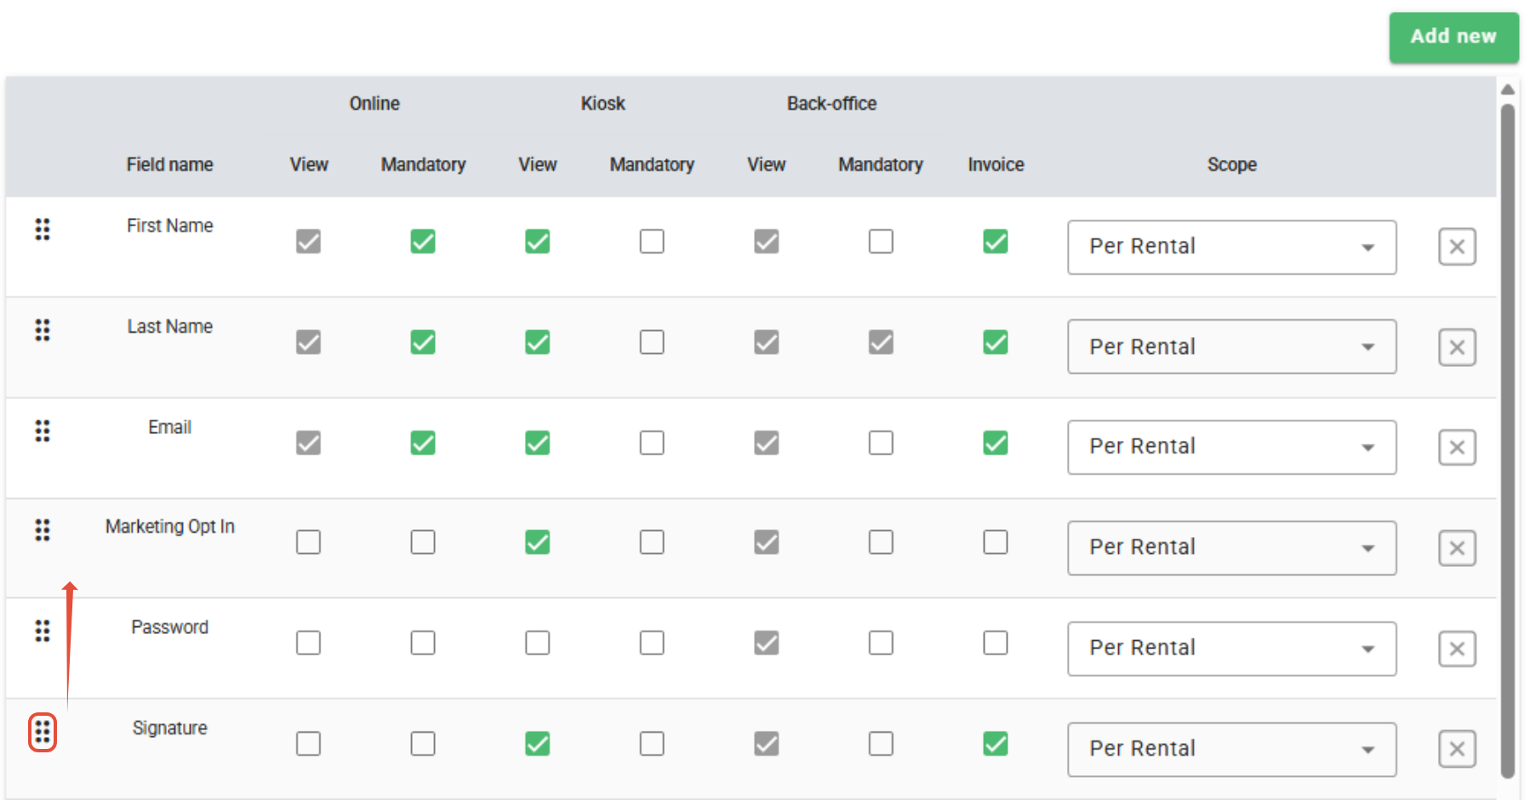Toggle Kiosk View checkbox for Password
1530x800 pixels.
tap(537, 643)
